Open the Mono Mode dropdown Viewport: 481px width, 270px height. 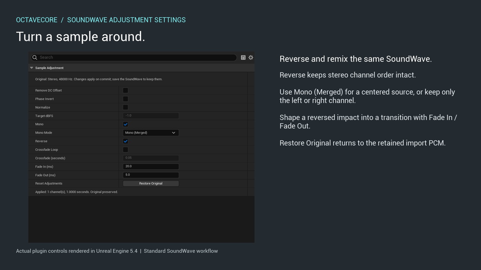pos(151,133)
